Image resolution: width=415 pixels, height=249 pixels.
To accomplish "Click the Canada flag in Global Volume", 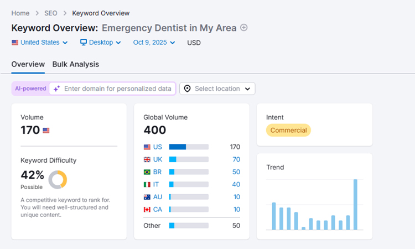I will 147,209.
